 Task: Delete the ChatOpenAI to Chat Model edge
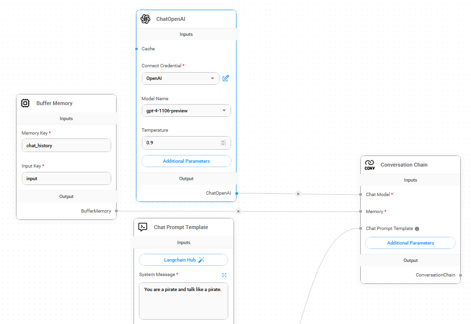(x=298, y=194)
